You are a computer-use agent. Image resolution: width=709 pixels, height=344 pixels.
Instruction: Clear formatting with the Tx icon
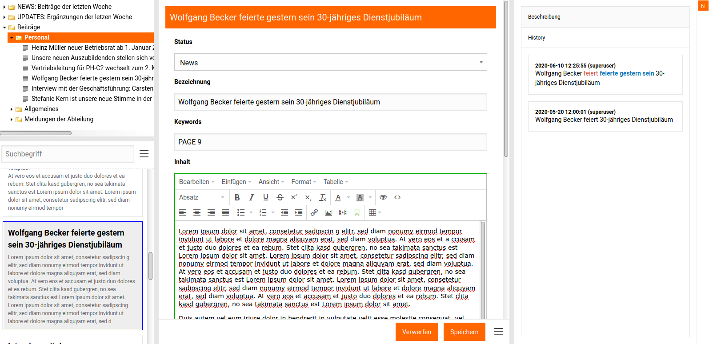coord(323,197)
